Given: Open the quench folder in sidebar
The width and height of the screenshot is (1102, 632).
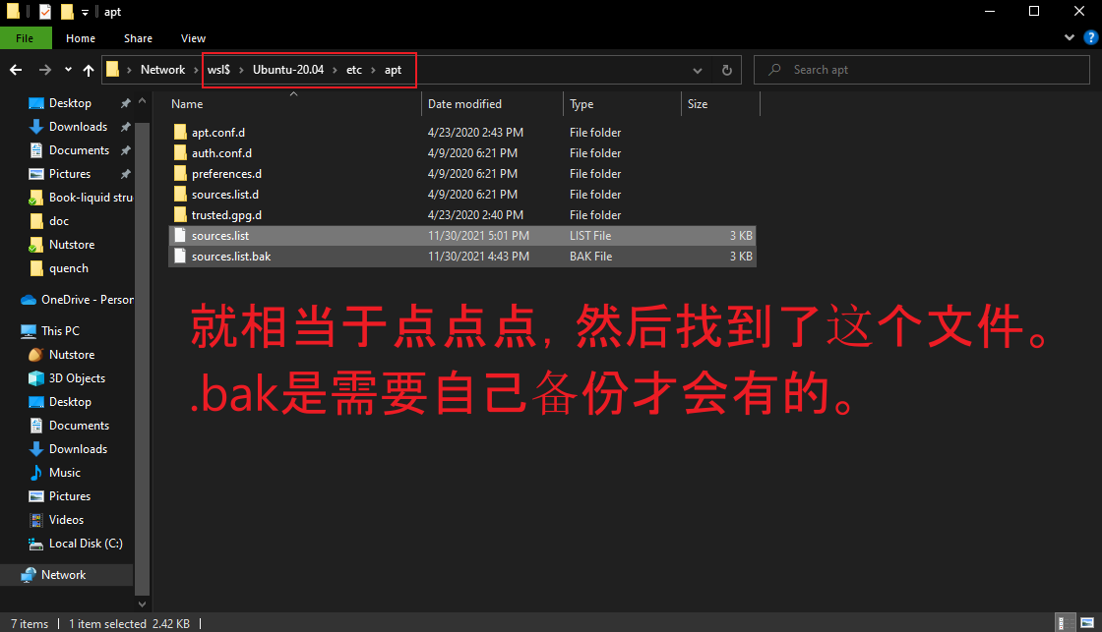Looking at the screenshot, I should pyautogui.click(x=68, y=268).
